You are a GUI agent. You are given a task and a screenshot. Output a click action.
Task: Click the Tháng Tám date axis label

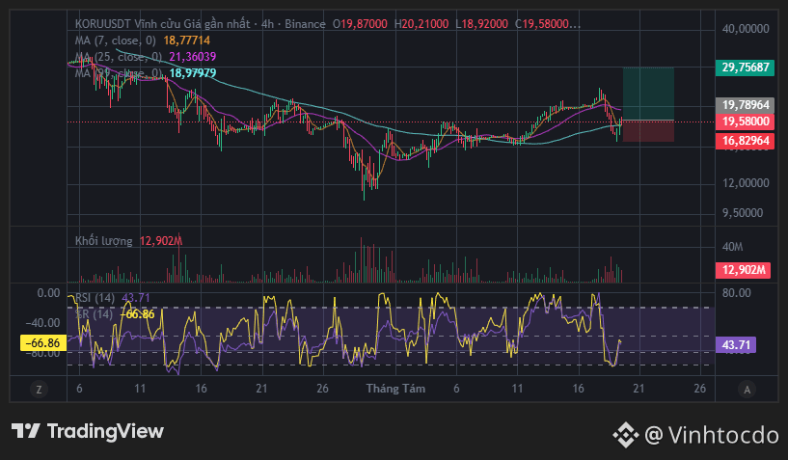point(395,389)
